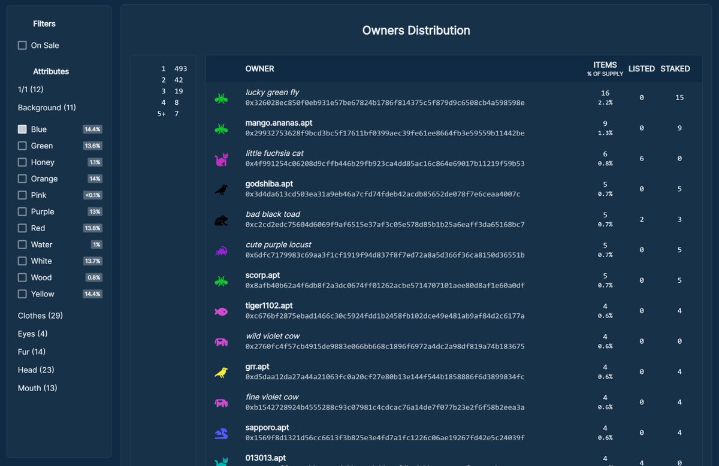Expand the Mouth (13) attribute group

coord(38,388)
